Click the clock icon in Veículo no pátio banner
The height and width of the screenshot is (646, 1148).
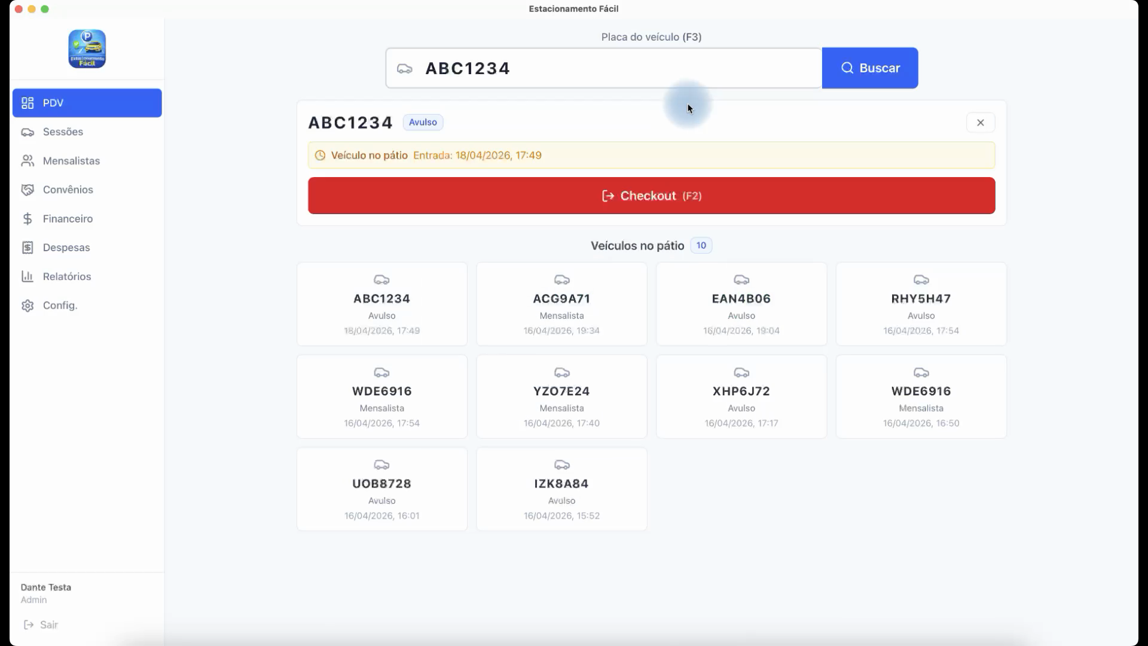(320, 156)
